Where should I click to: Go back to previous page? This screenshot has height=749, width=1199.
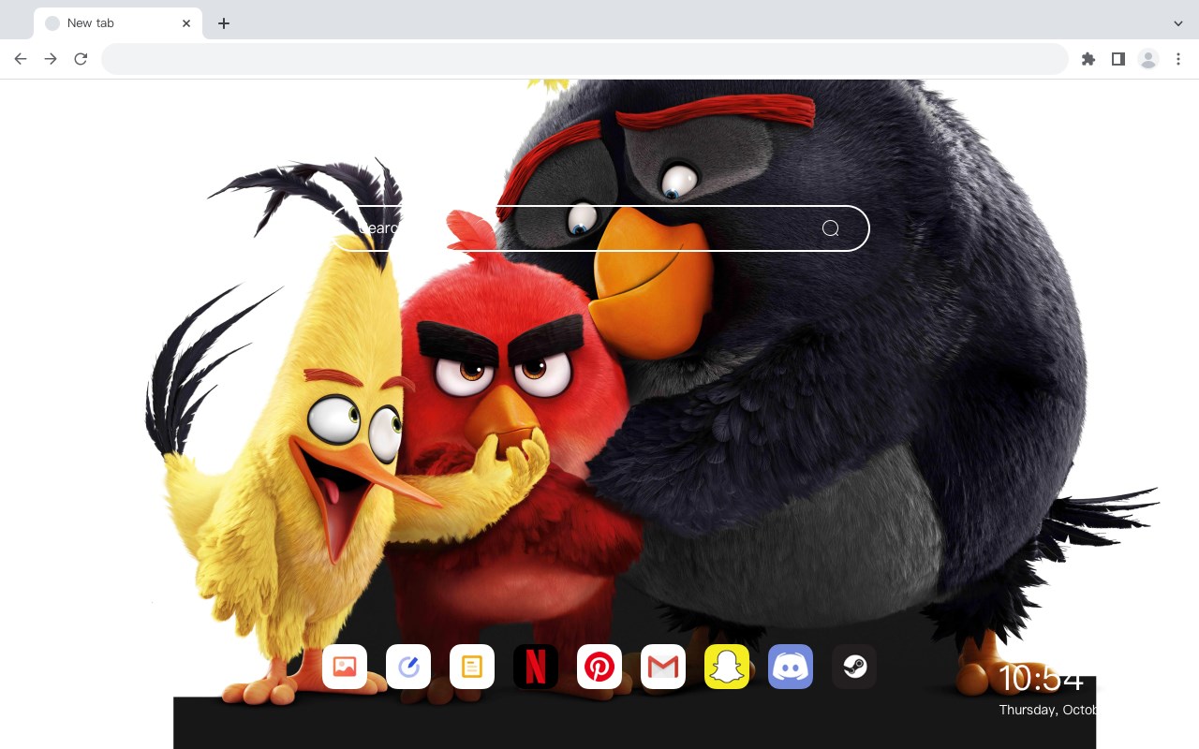click(21, 59)
